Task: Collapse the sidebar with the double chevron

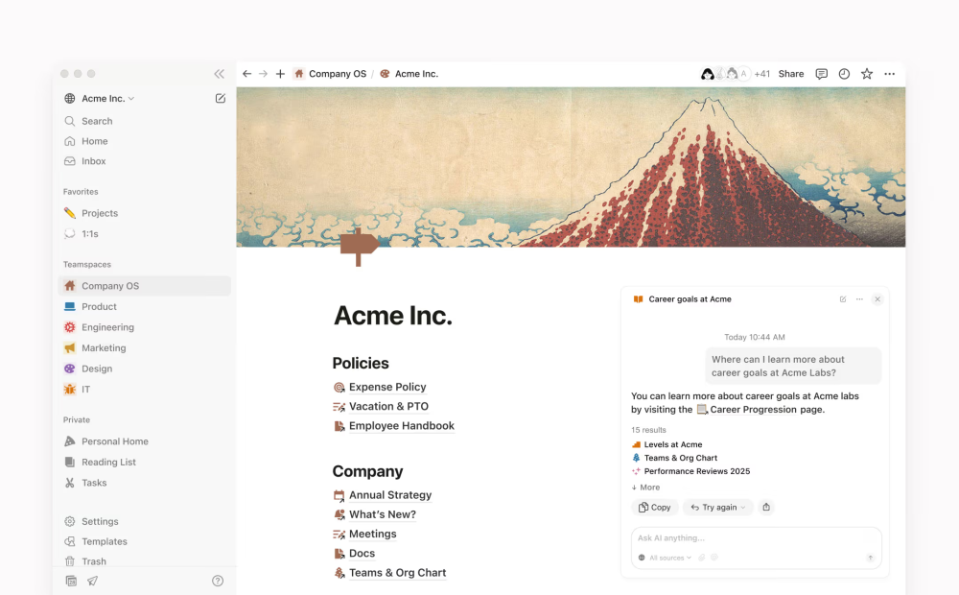Action: coord(219,74)
